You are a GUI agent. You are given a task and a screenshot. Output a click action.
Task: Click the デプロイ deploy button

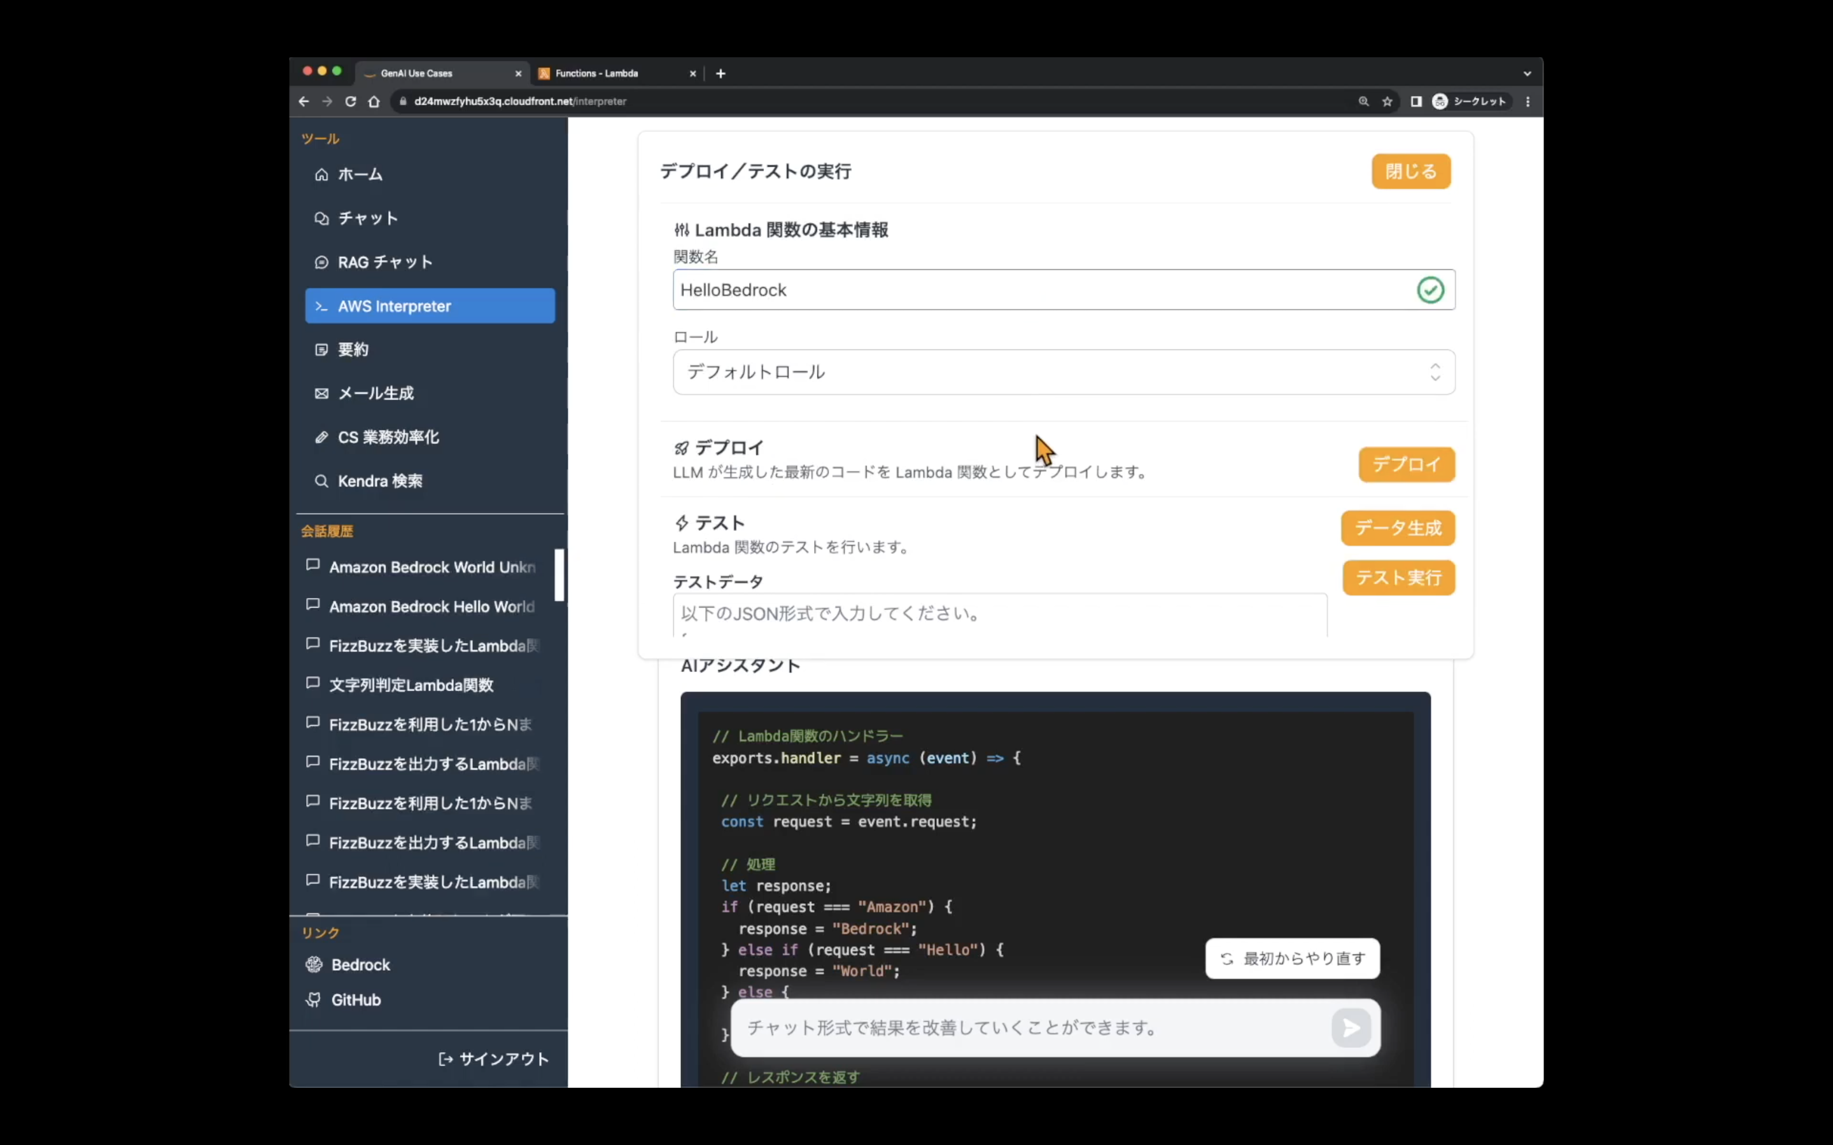[x=1406, y=464]
